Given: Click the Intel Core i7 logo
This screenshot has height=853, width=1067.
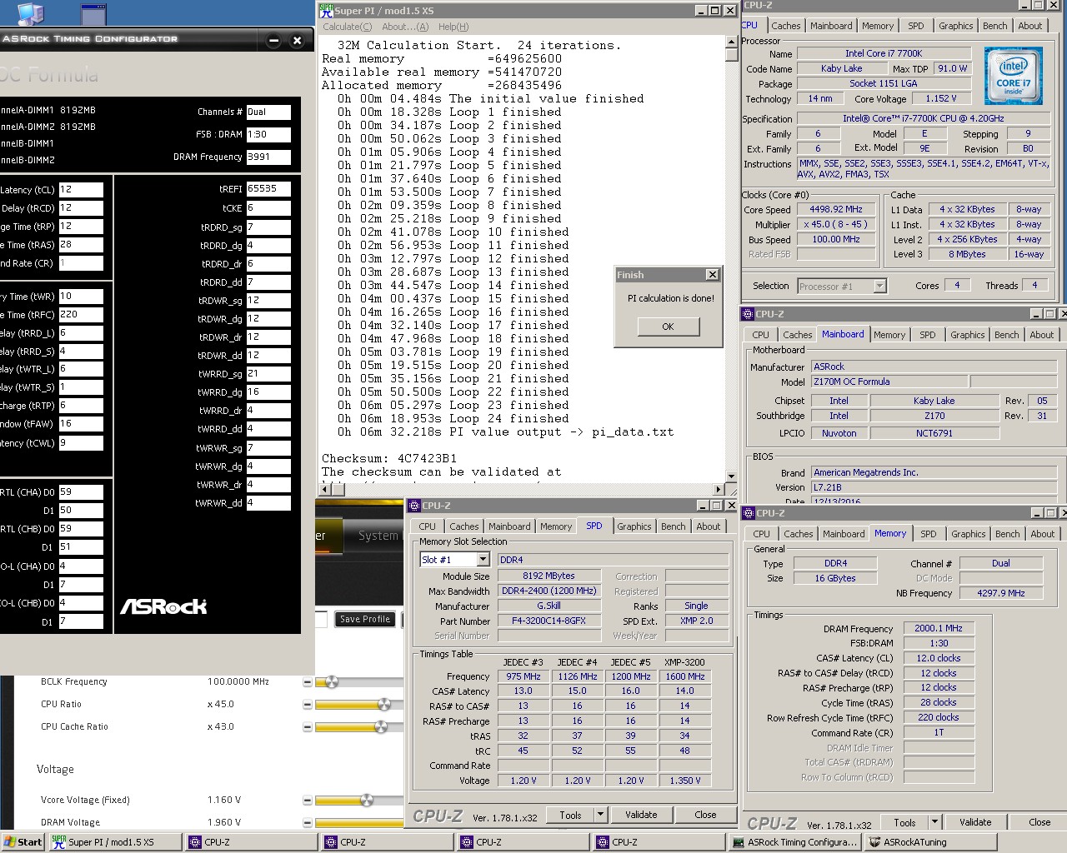Looking at the screenshot, I should 1013,76.
